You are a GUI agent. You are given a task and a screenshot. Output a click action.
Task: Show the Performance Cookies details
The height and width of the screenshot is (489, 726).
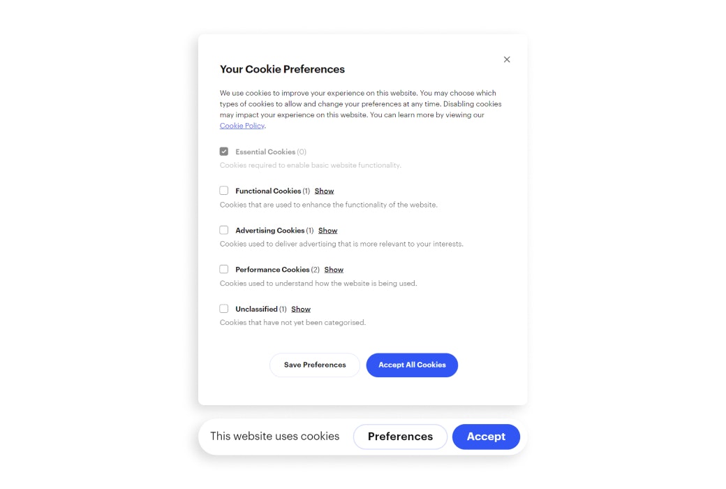[334, 269]
